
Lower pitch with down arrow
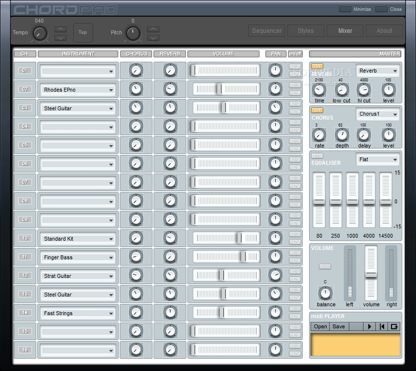point(154,38)
